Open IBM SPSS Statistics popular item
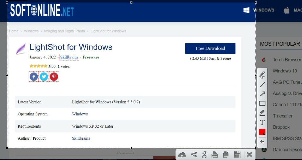 (x=287, y=138)
